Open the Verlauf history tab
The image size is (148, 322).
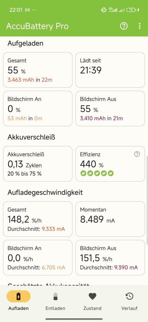coord(129,301)
